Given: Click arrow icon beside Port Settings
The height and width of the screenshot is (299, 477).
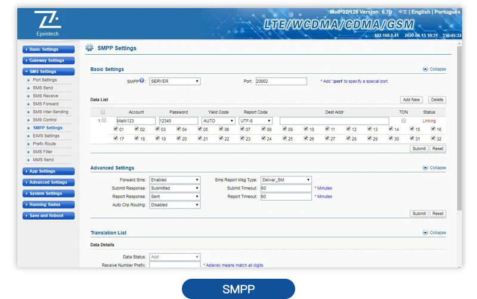Looking at the screenshot, I should (28, 80).
